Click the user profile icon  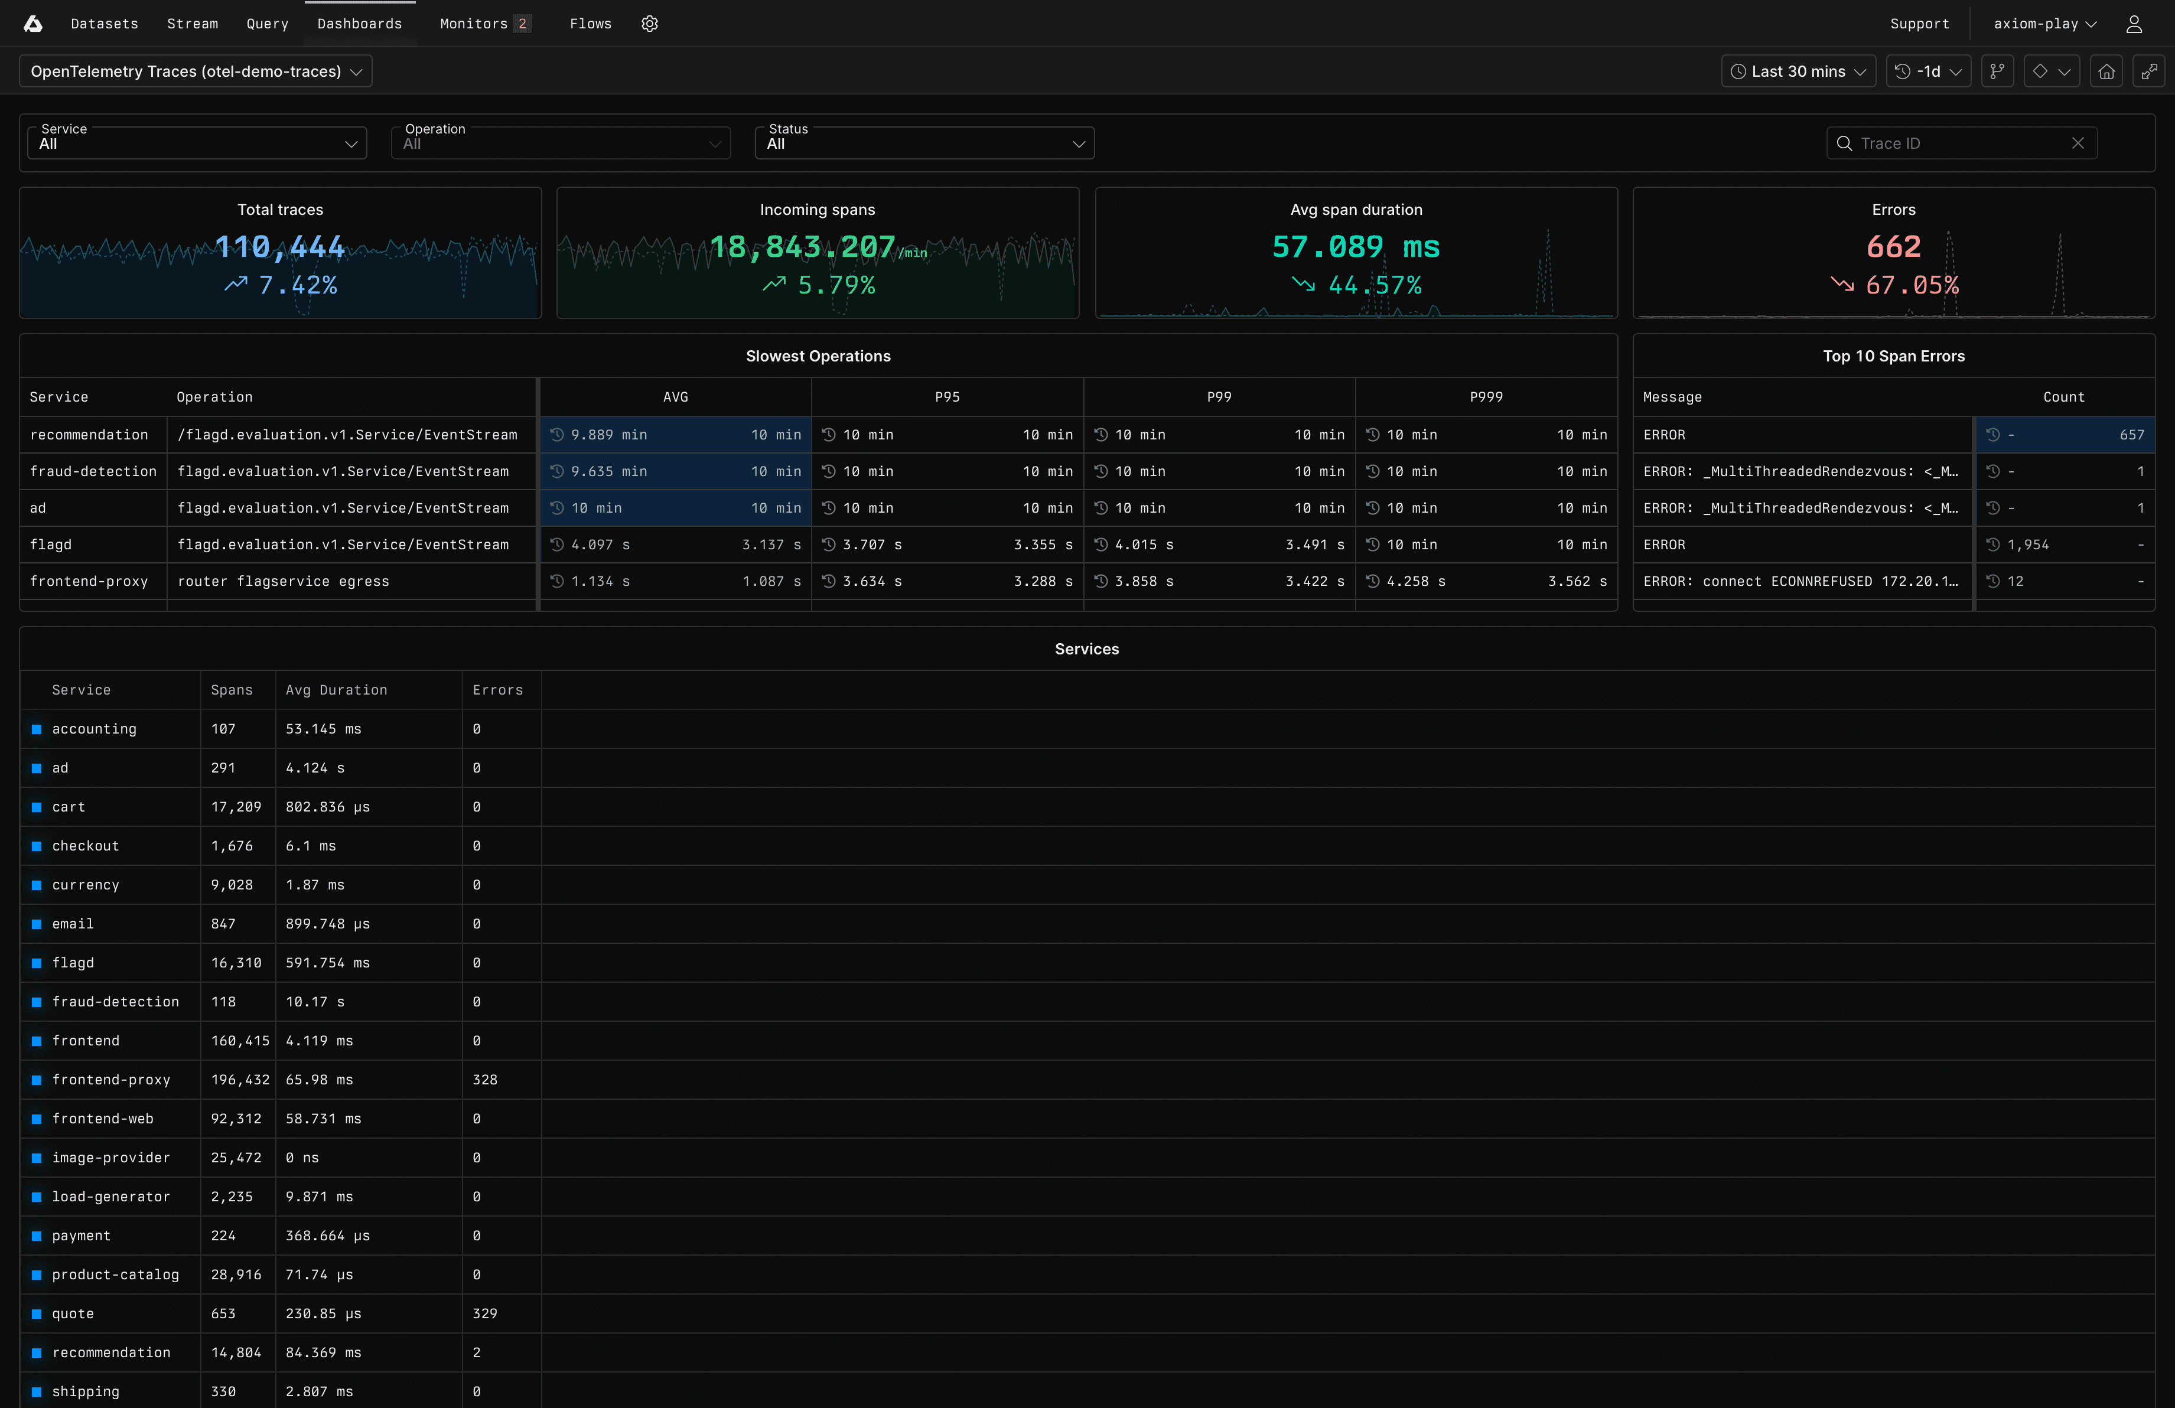click(2133, 24)
